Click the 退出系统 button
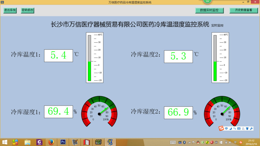The height and width of the screenshot is (146, 260). click(10, 10)
